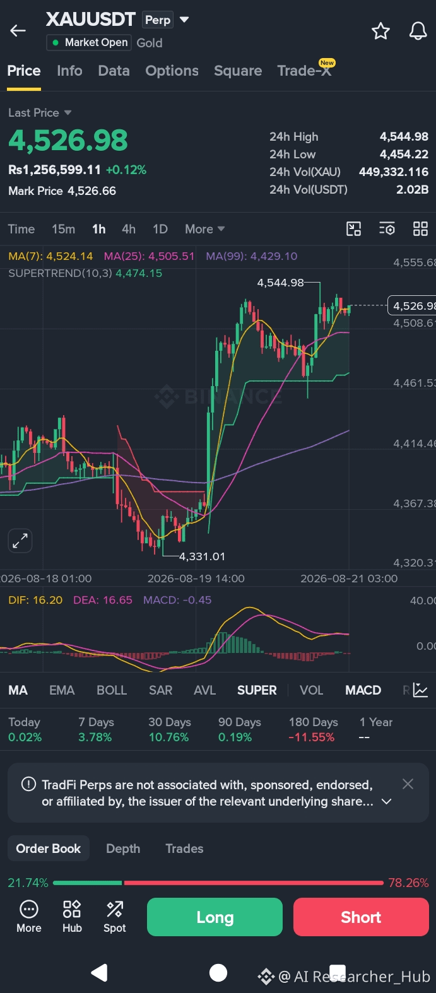The image size is (436, 993).
Task: Switch to the Info tab
Action: pyautogui.click(x=69, y=71)
